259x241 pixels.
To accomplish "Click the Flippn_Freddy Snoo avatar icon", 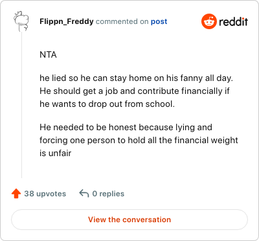I will click(21, 21).
